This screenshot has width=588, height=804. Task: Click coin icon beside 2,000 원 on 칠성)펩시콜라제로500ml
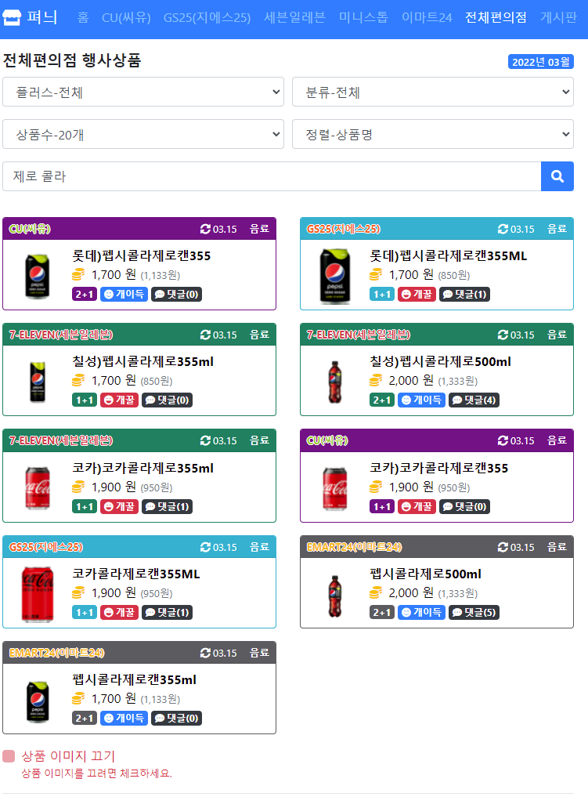[376, 381]
